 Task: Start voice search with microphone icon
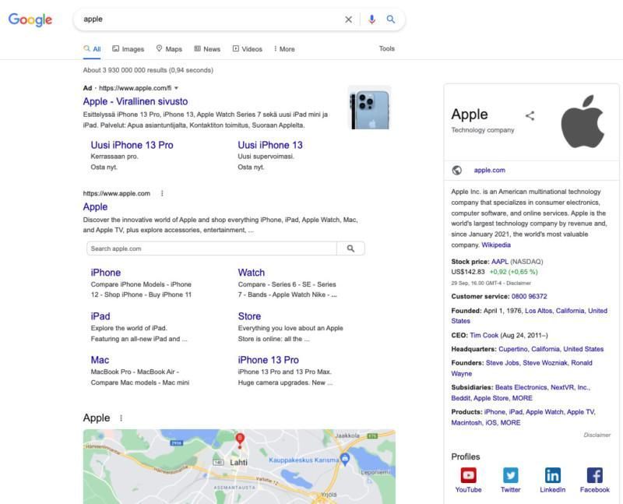click(x=371, y=19)
